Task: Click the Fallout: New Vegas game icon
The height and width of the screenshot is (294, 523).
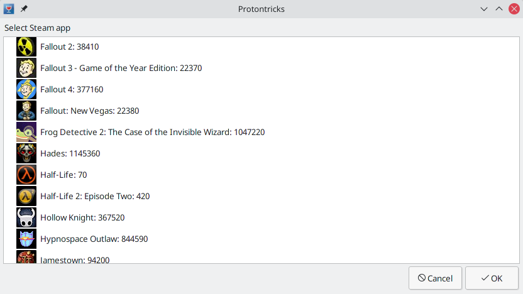Action: click(26, 111)
